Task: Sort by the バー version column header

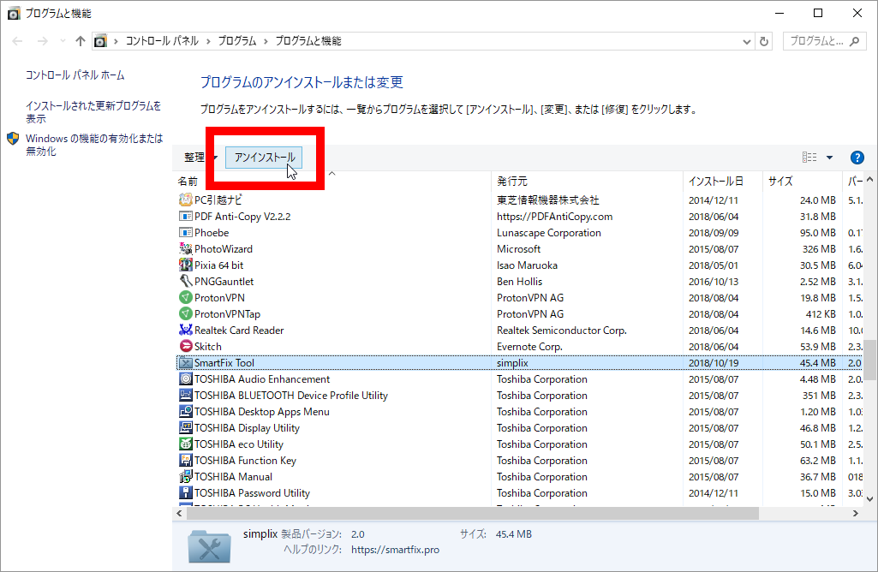Action: (x=854, y=181)
